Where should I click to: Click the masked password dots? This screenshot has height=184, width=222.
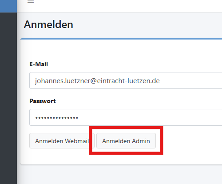[57, 118]
